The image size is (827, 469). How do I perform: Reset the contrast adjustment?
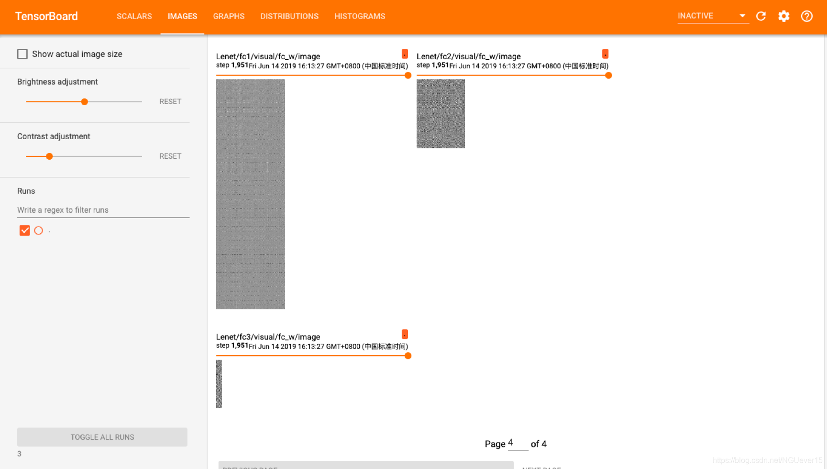pos(170,156)
